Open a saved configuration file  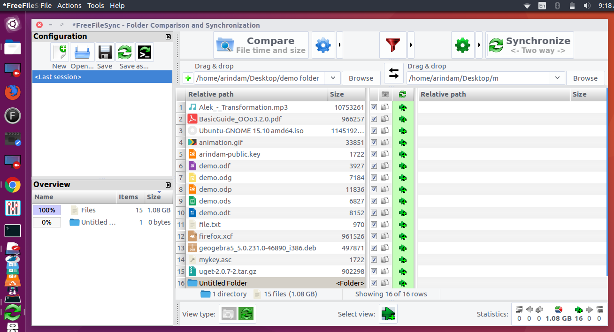click(x=82, y=52)
